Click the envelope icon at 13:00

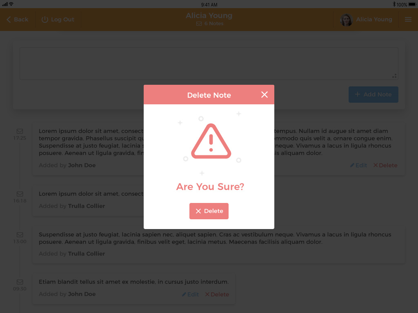pos(20,235)
